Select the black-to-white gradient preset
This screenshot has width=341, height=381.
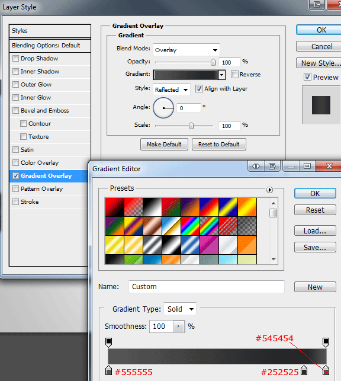[152, 207]
